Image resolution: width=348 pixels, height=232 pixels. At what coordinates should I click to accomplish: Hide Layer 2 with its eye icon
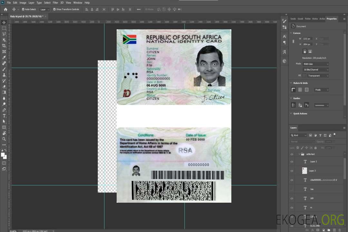(x=292, y=162)
